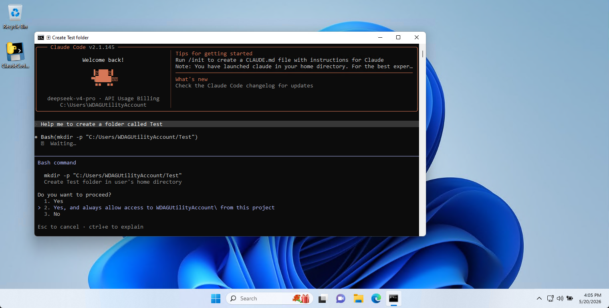Select "2. Yes, and always allow access" option

(x=159, y=208)
